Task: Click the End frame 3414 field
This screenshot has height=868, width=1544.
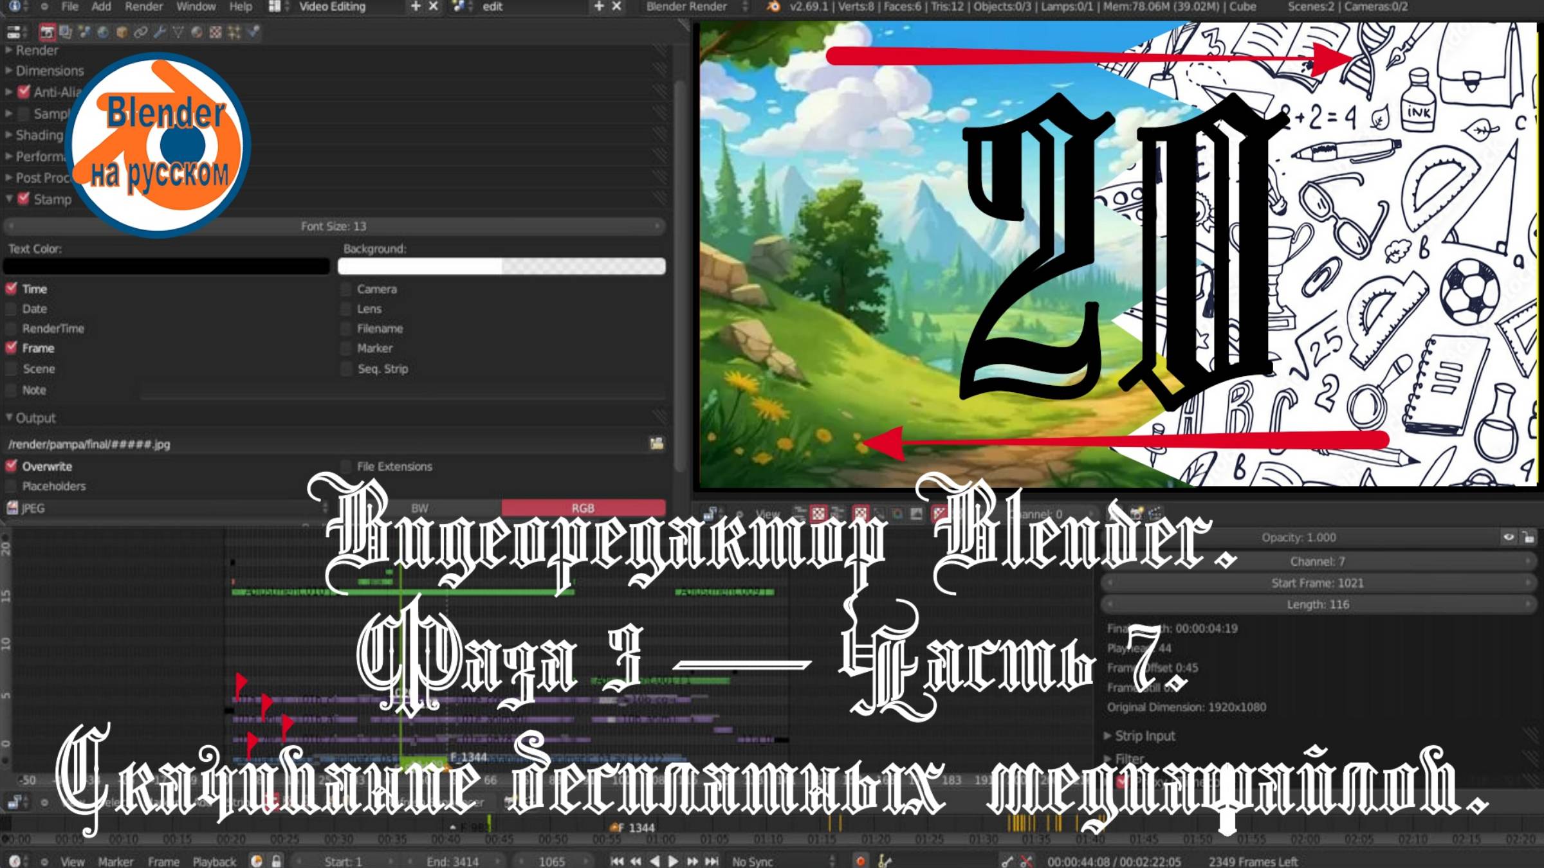Action: click(x=453, y=862)
